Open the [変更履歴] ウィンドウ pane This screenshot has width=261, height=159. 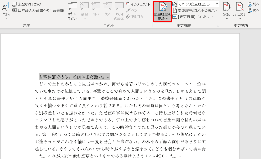tap(191, 17)
